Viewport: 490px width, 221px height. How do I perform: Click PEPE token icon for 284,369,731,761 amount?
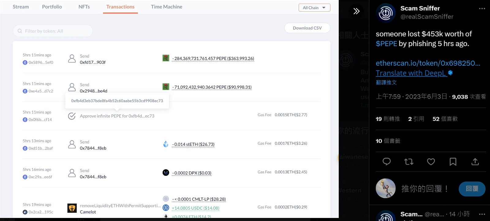pos(166,58)
